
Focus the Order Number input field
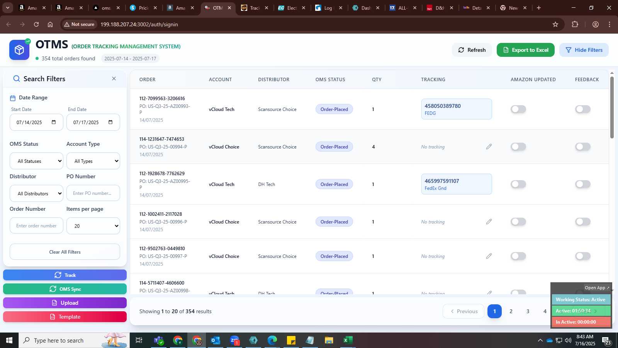(36, 225)
